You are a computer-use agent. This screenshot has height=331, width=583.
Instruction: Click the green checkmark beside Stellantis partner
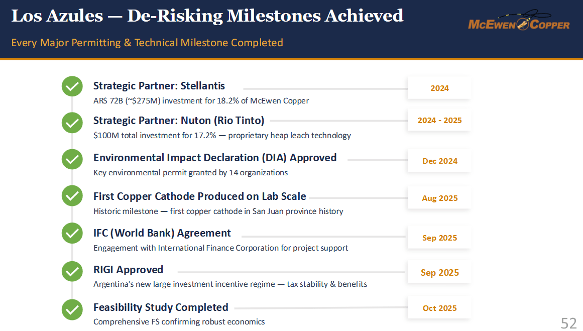click(72, 87)
